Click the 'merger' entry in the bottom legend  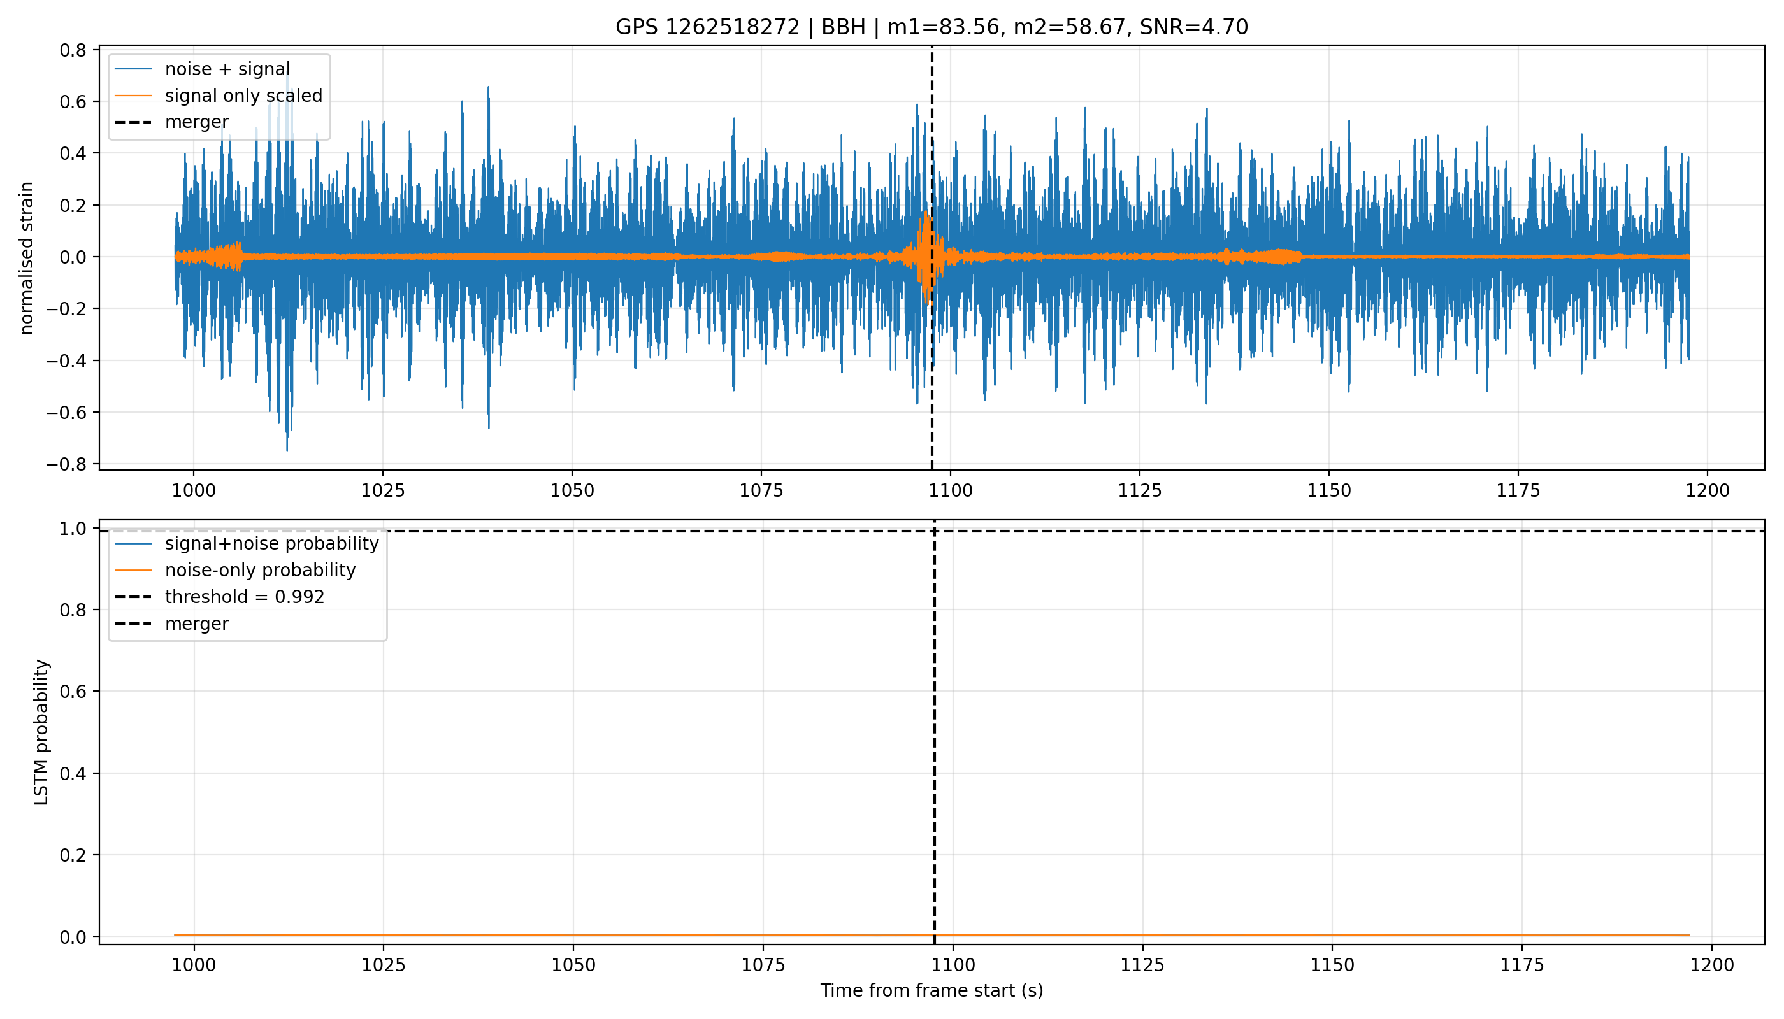pos(172,624)
